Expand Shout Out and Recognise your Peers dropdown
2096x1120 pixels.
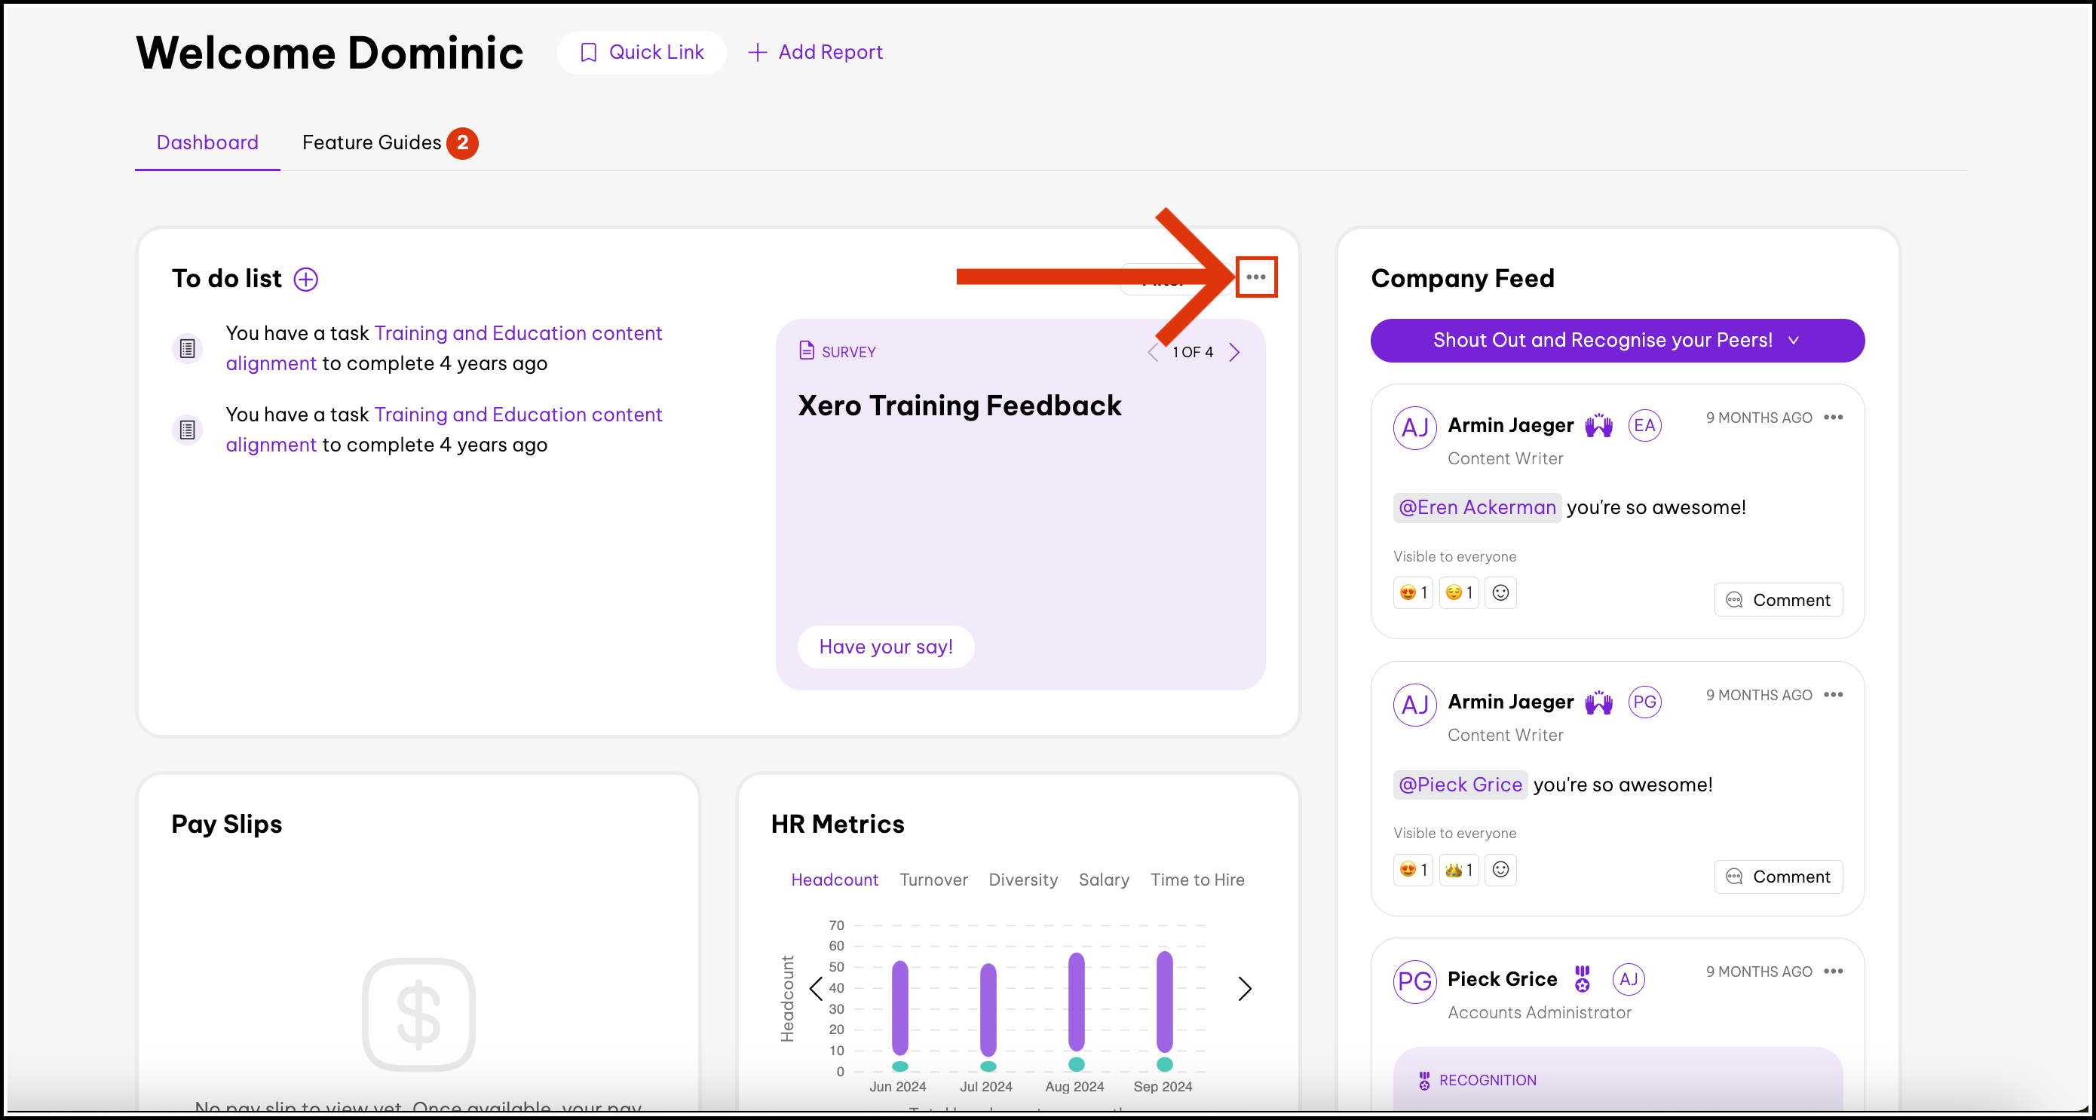(1616, 340)
